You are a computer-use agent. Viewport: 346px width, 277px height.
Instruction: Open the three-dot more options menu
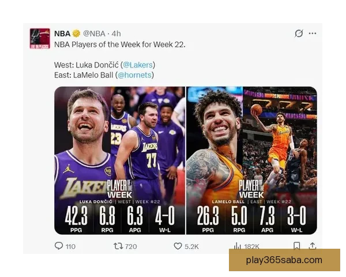pyautogui.click(x=313, y=33)
